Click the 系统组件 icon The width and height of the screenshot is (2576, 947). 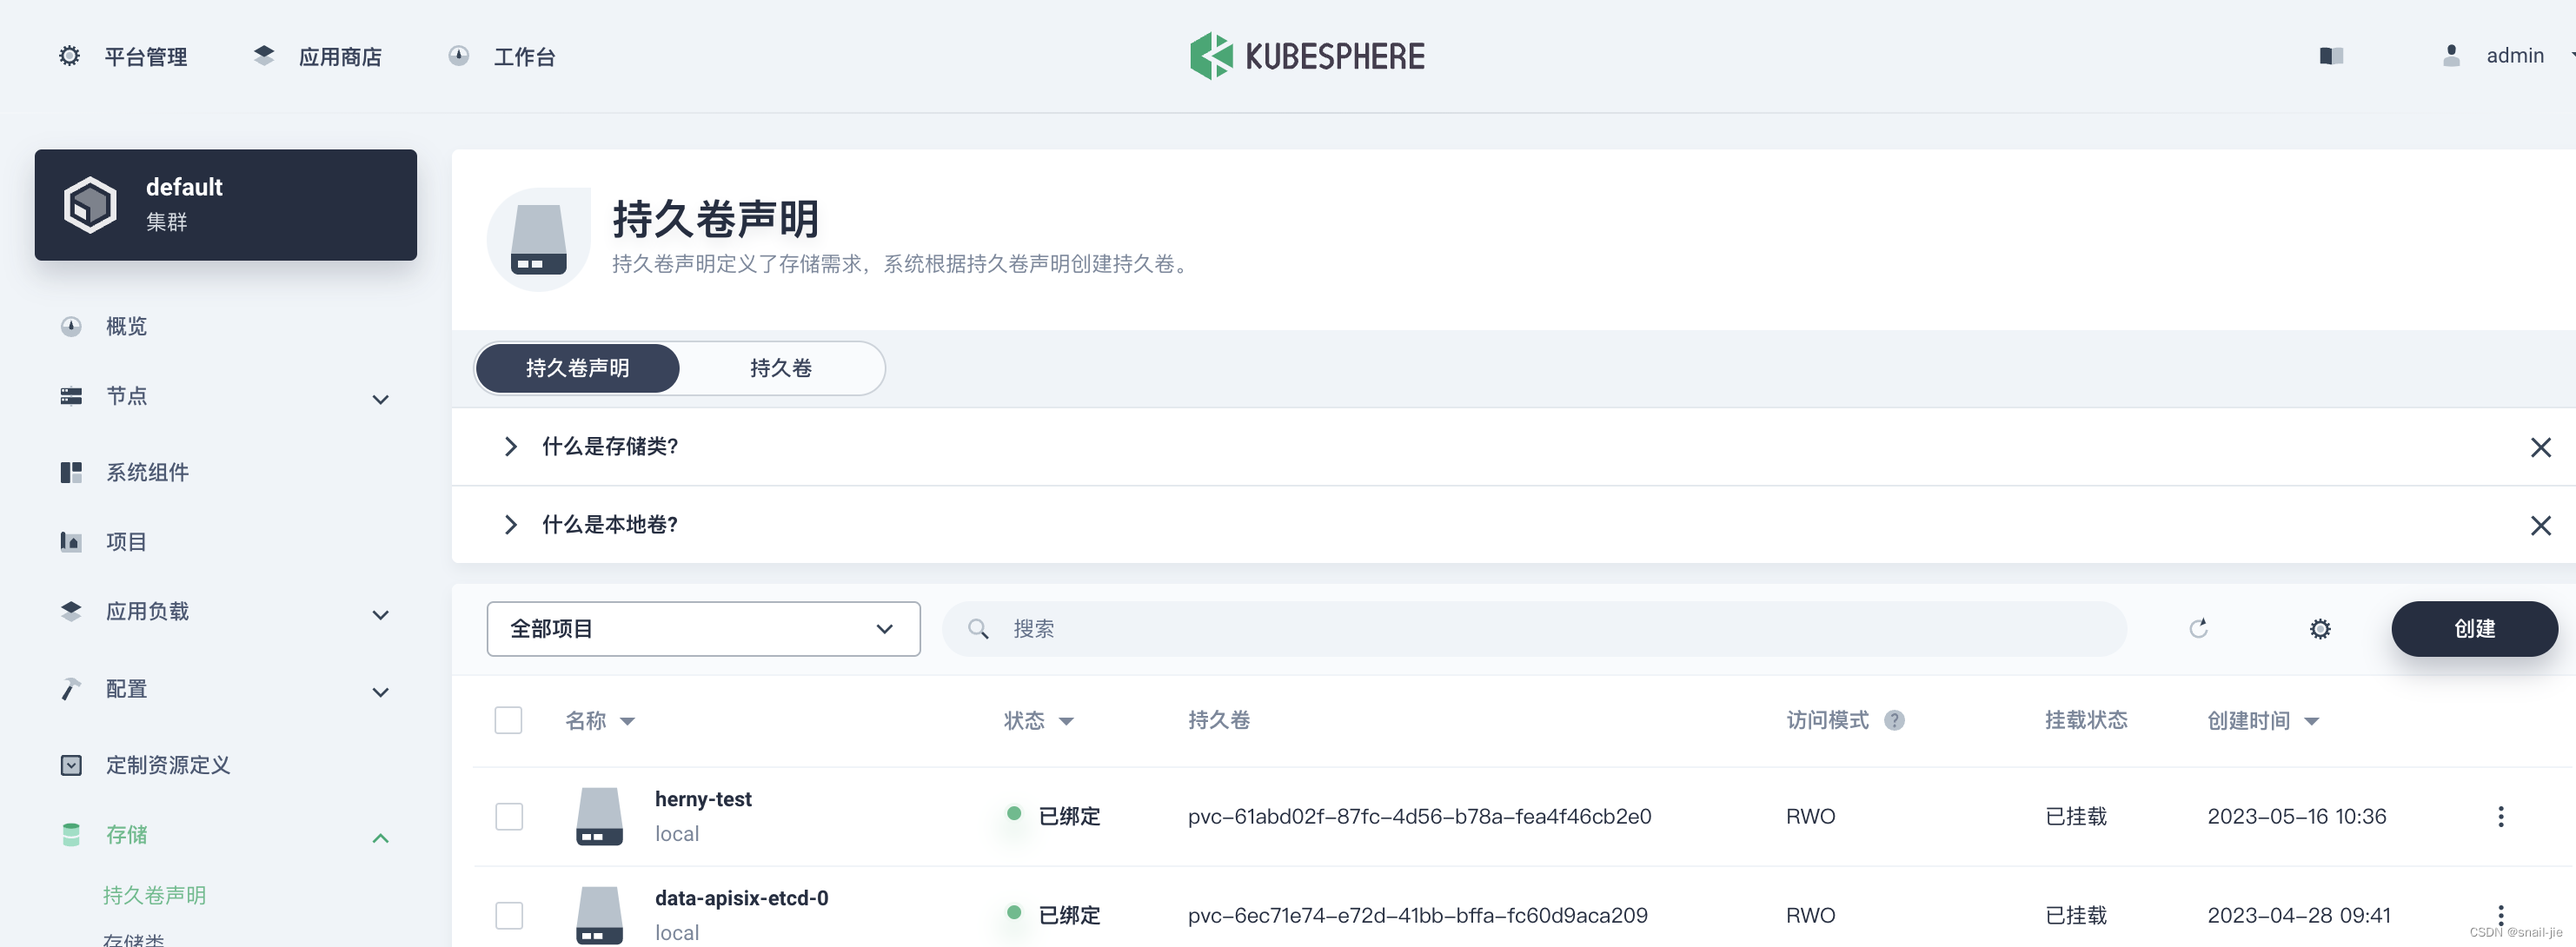tap(71, 472)
